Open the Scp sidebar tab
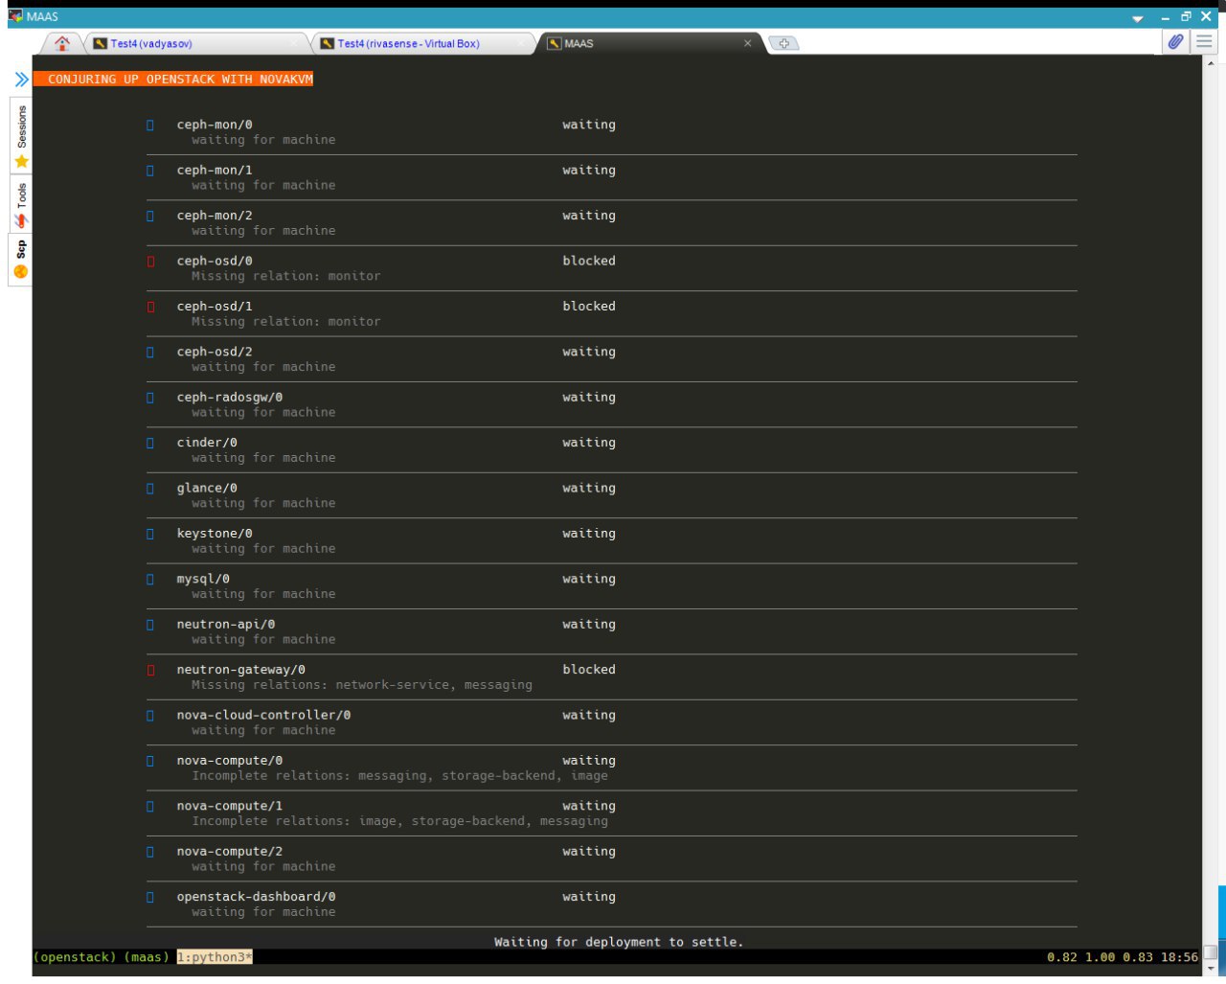 click(21, 260)
